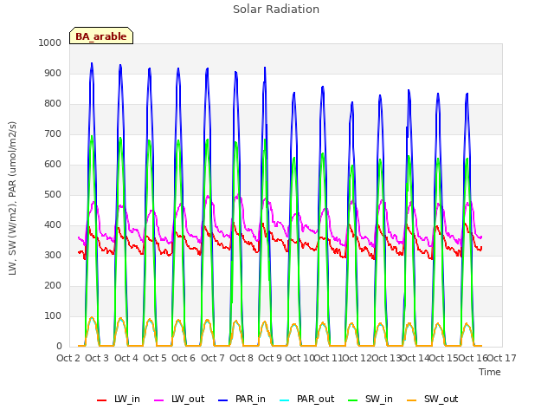Image resolution: width=554 pixels, height=416 pixels.
Task: Click the Solar Radiation chart title
Action: [x=276, y=10]
